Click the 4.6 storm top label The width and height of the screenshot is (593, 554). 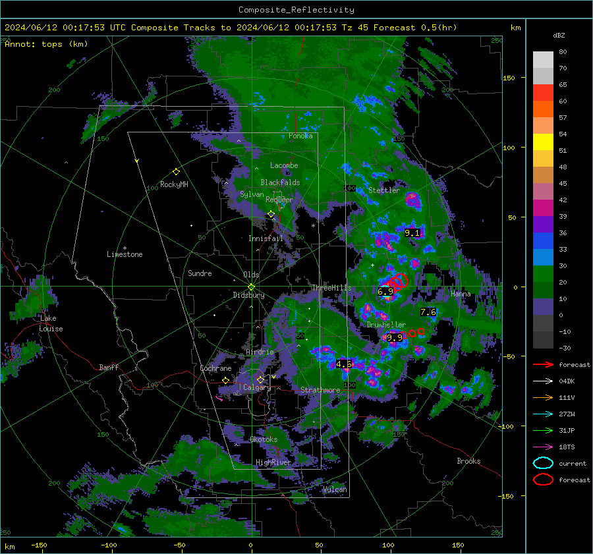[x=344, y=364]
